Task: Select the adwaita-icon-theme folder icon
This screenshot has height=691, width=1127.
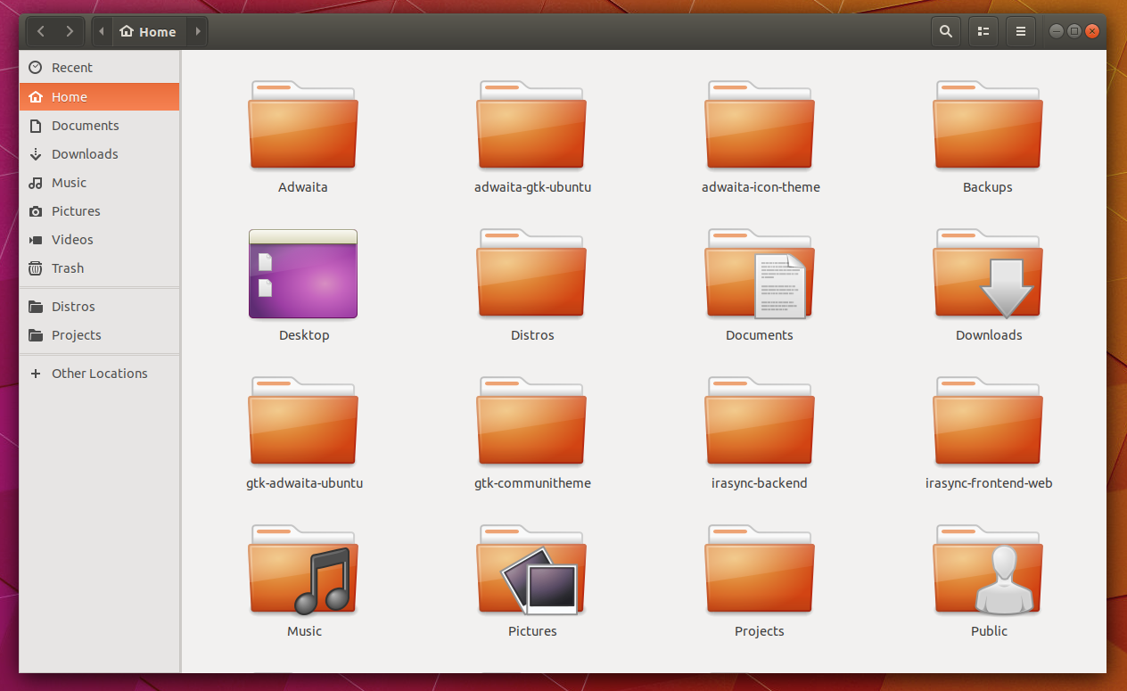Action: point(760,125)
